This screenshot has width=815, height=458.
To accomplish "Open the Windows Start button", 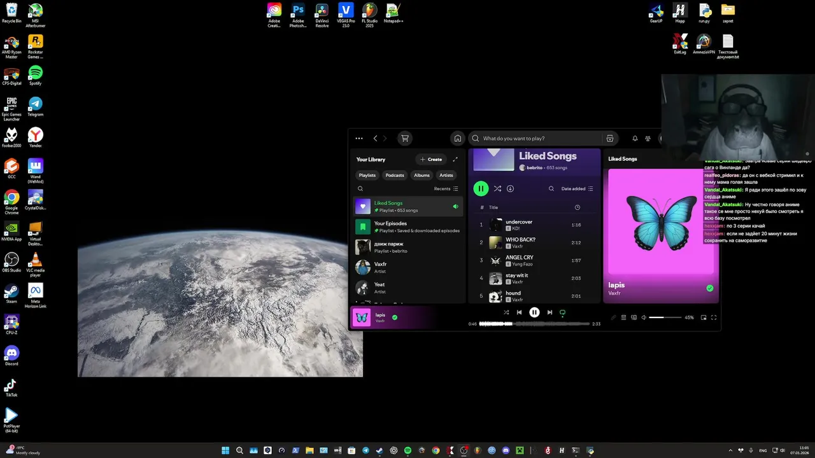I will tap(225, 450).
